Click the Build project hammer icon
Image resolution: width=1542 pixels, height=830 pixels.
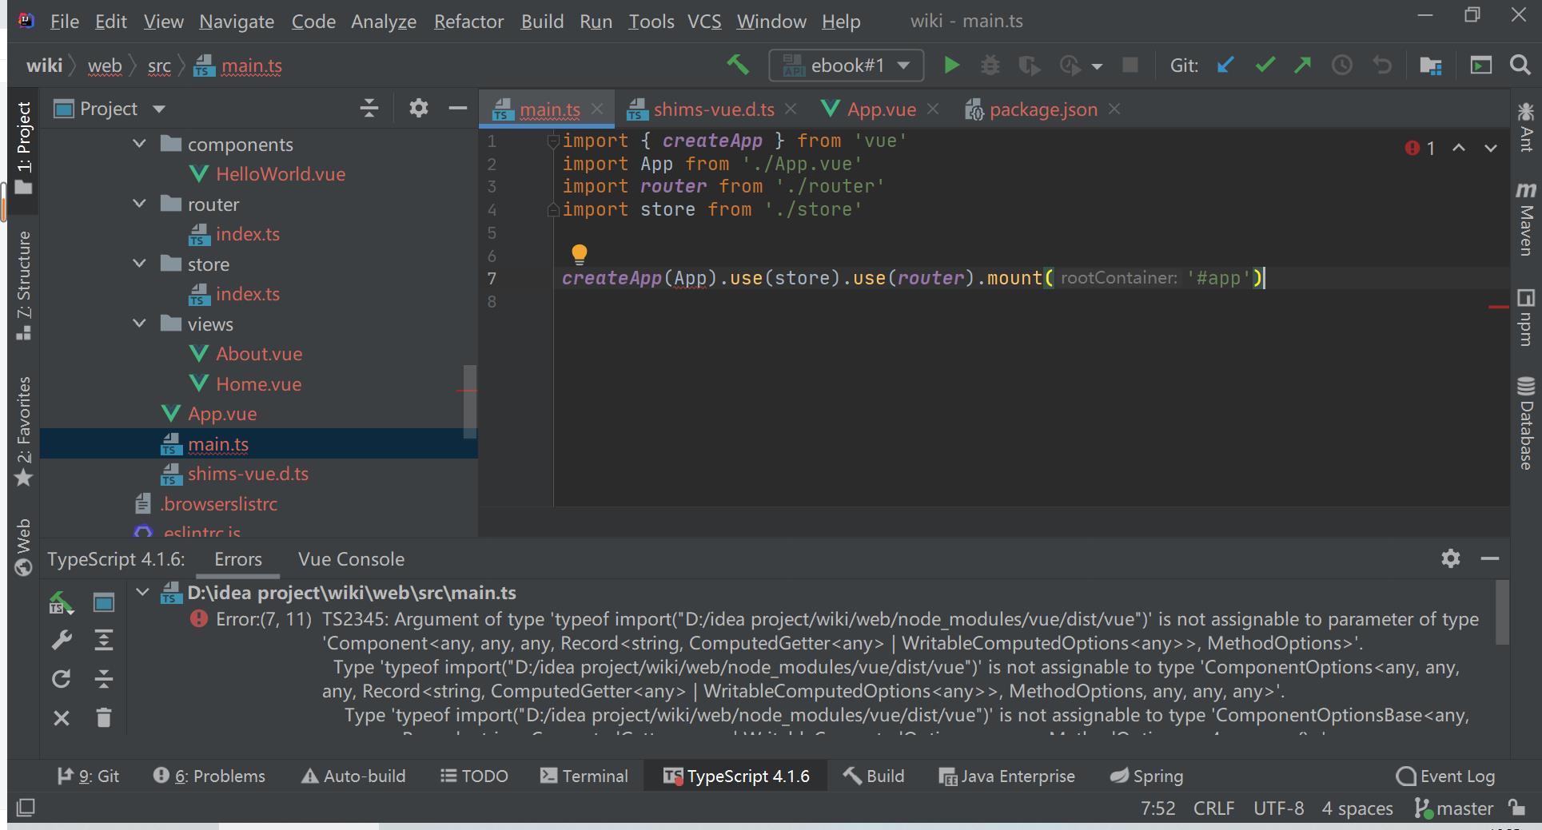pos(737,65)
